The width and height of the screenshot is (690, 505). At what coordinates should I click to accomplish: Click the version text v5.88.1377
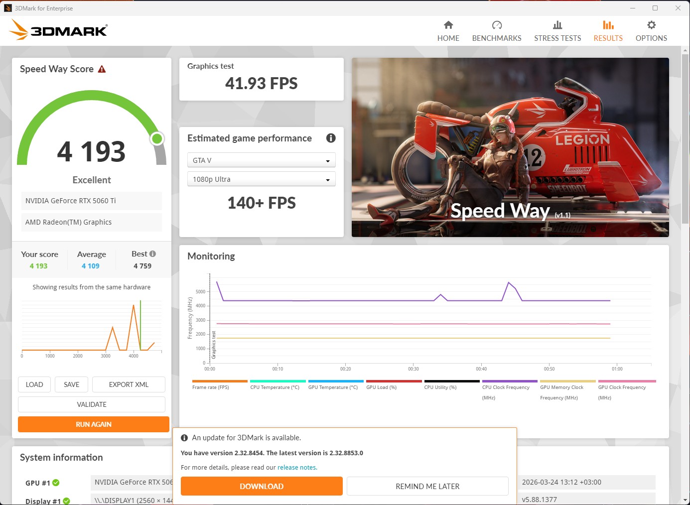[x=540, y=500]
